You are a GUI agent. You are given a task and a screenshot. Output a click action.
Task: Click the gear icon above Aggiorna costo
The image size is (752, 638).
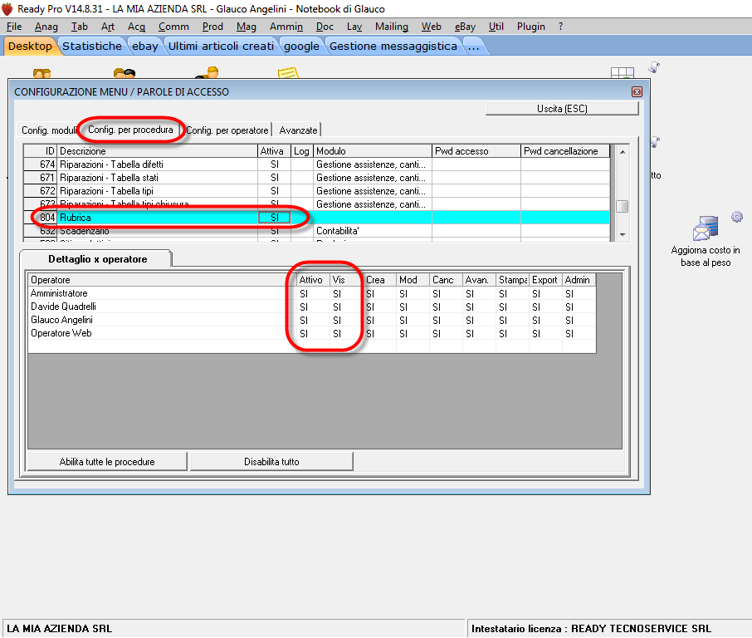pos(737,217)
